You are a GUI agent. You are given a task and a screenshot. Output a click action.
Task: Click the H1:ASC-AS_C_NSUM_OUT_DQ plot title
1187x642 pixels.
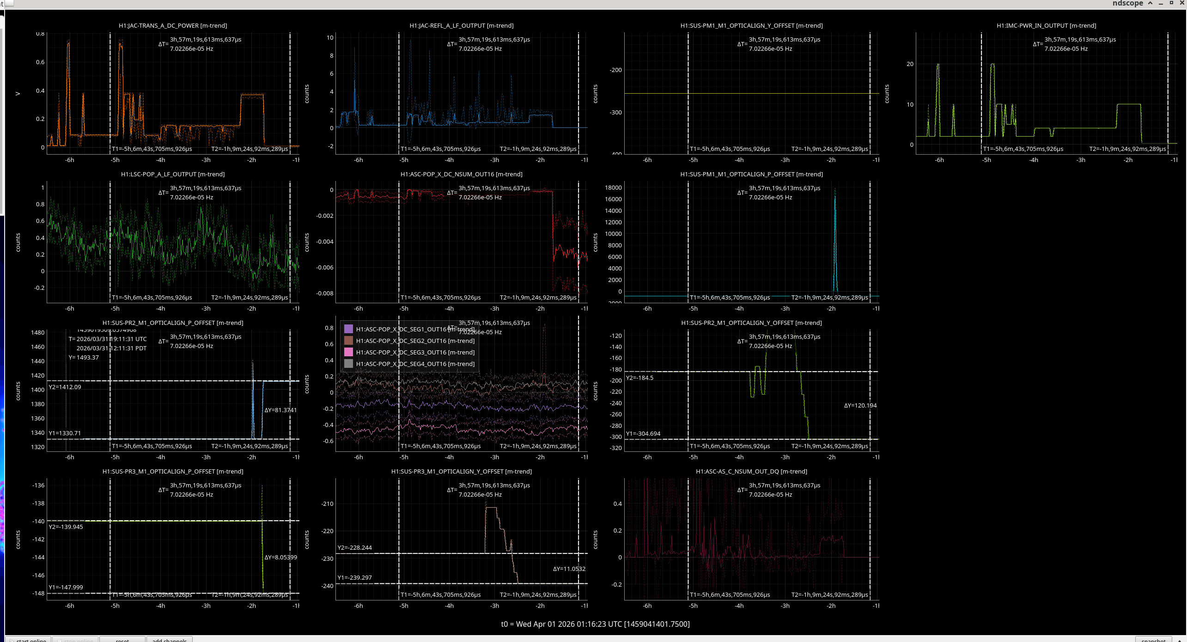[x=751, y=472]
